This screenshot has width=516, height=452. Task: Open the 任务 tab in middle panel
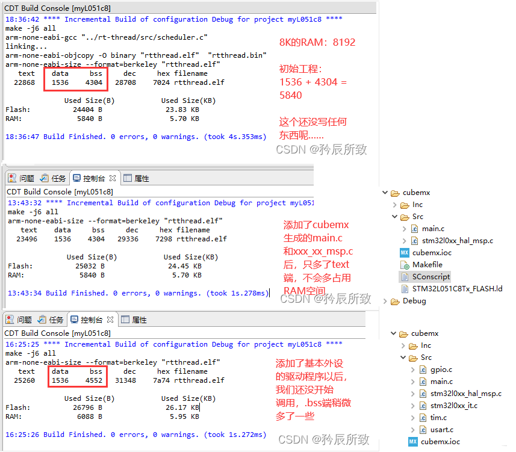[53, 178]
